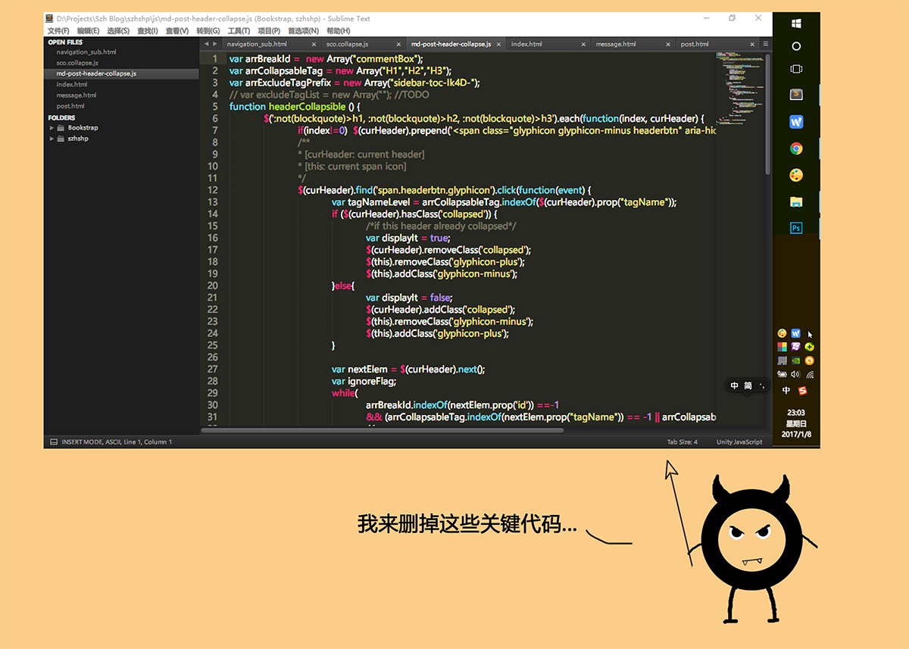Open Cortana search circle
909x649 pixels.
(796, 46)
